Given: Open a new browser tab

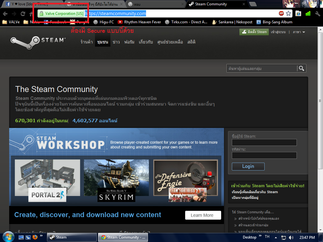Looking at the screenshot, I should [253, 4].
